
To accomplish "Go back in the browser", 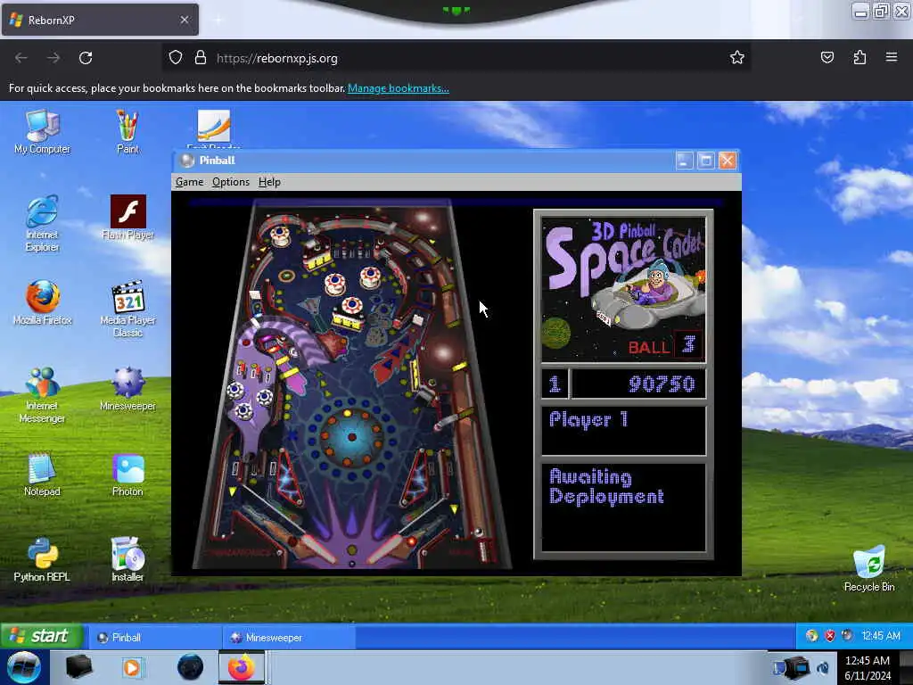I will click(x=21, y=58).
